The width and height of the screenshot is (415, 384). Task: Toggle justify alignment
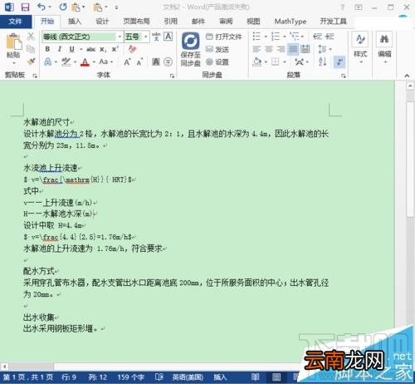(x=293, y=49)
